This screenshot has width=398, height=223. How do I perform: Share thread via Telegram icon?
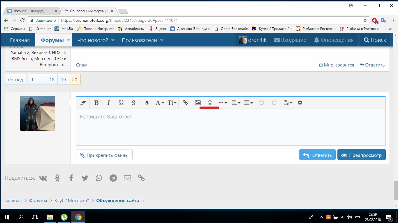[x=113, y=178]
